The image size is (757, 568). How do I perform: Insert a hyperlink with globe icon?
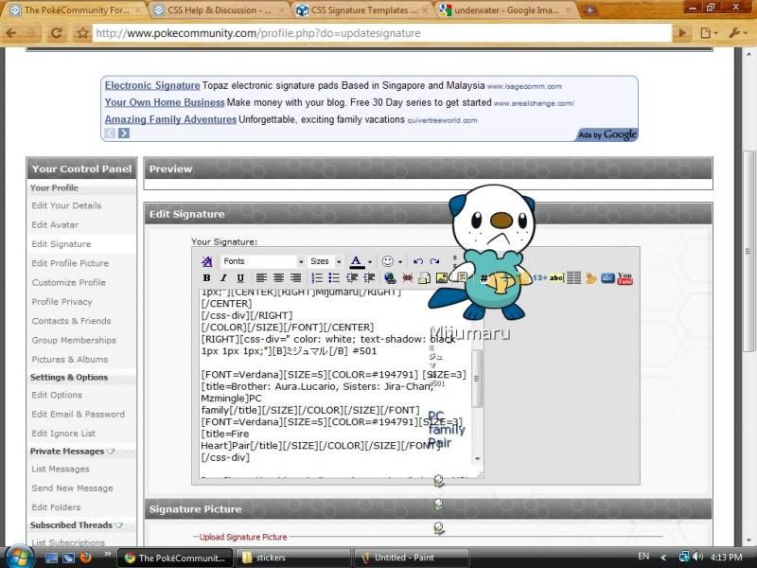click(x=390, y=278)
